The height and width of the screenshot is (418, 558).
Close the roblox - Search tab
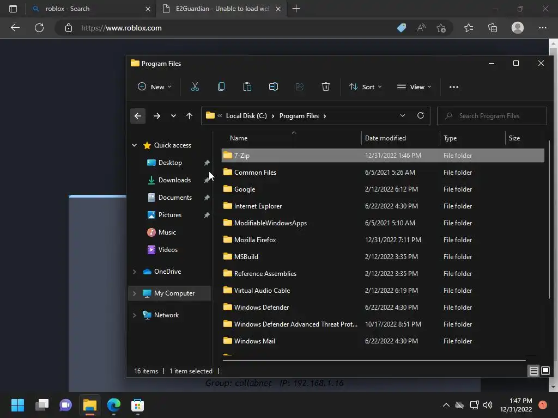pos(148,9)
